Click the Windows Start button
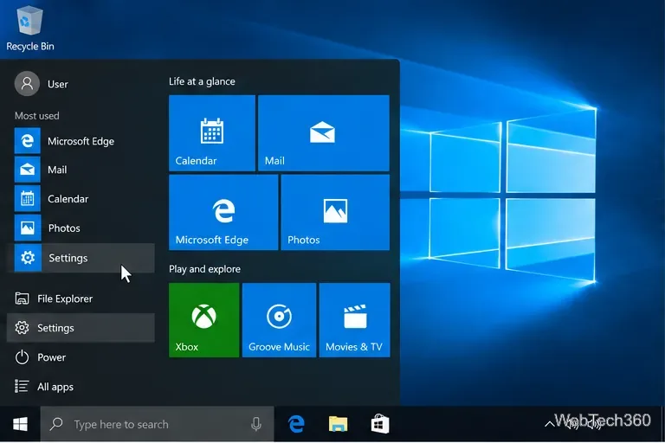 pos(20,424)
